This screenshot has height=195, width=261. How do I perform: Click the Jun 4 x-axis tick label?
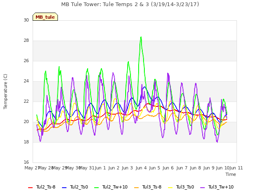(141, 168)
